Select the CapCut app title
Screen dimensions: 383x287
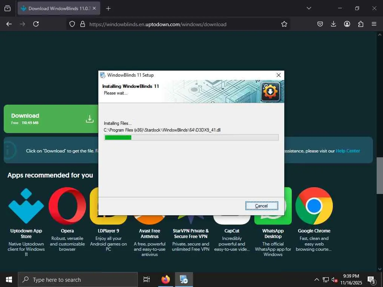(232, 231)
